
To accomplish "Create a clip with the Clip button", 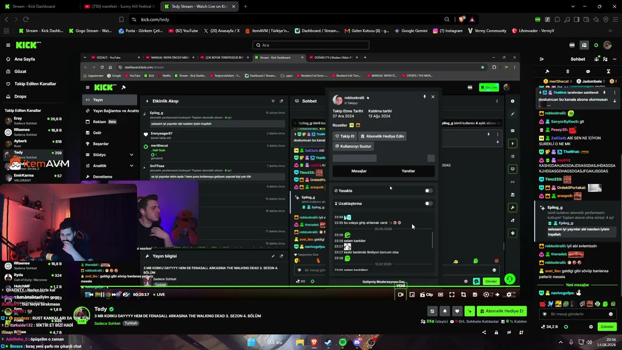I will click(426, 295).
